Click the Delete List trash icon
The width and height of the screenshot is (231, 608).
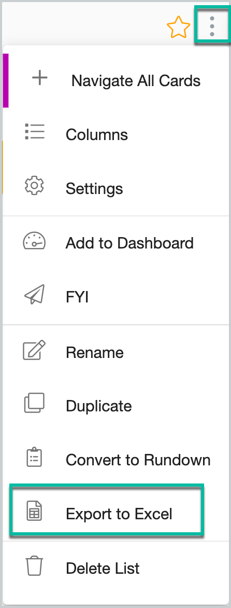tap(34, 566)
